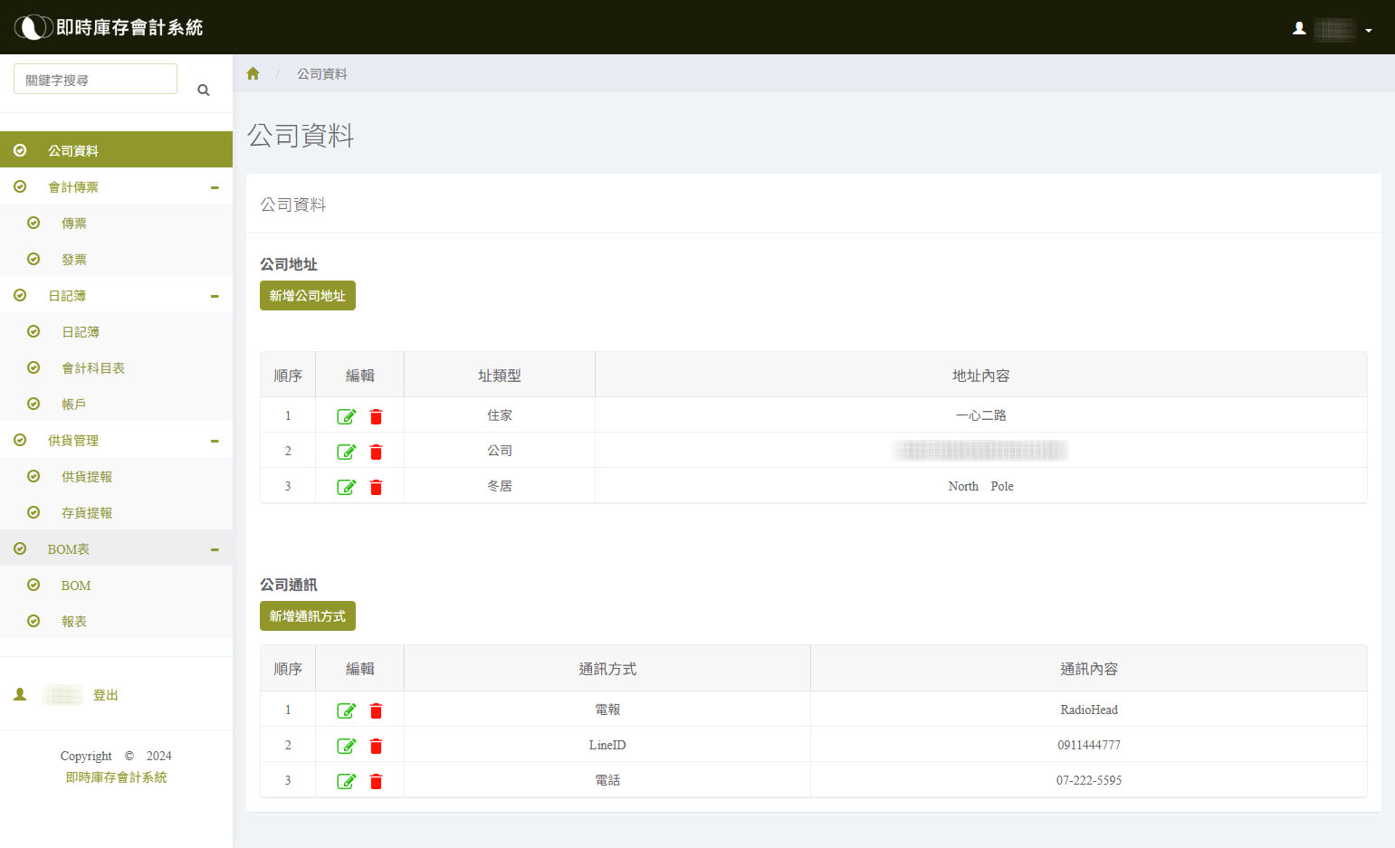Open the 即時庫存會計系統 footer link

(116, 777)
